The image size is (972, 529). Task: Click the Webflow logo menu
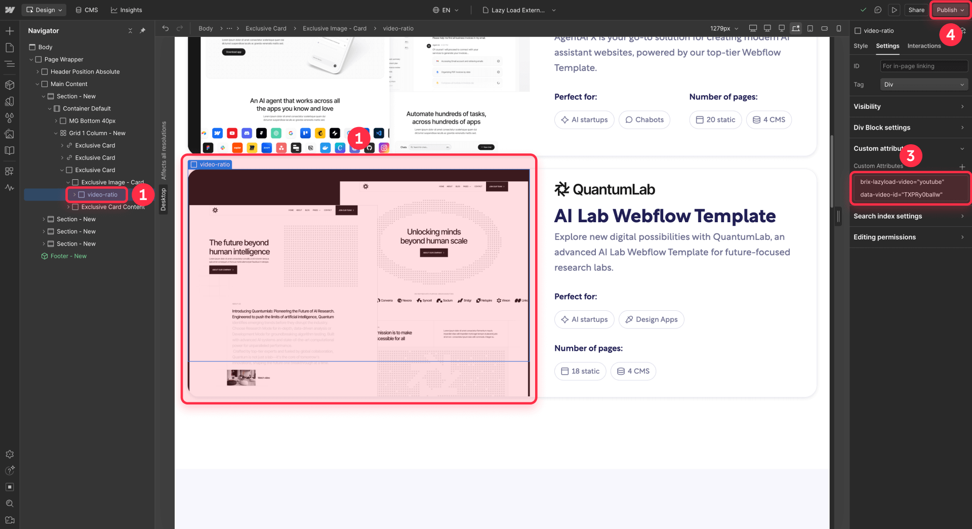point(10,10)
